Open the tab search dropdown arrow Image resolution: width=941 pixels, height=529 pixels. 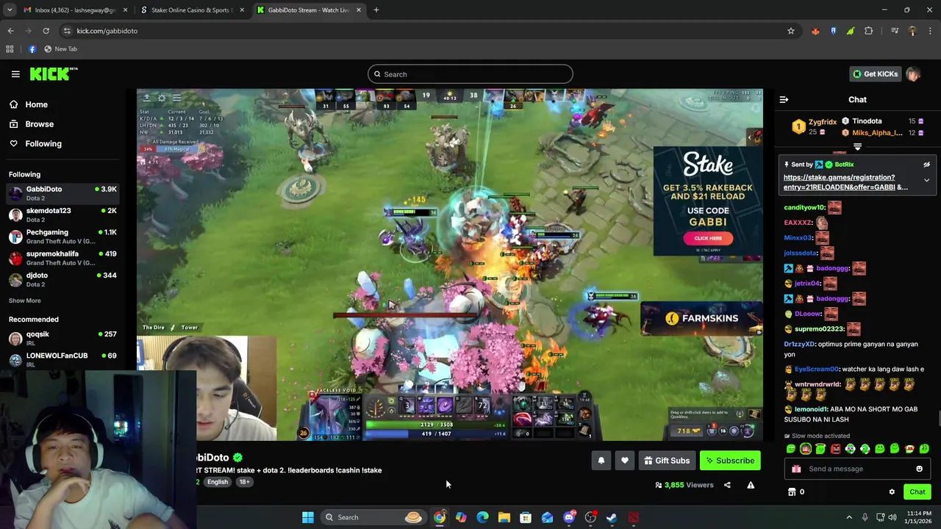pyautogui.click(x=10, y=10)
